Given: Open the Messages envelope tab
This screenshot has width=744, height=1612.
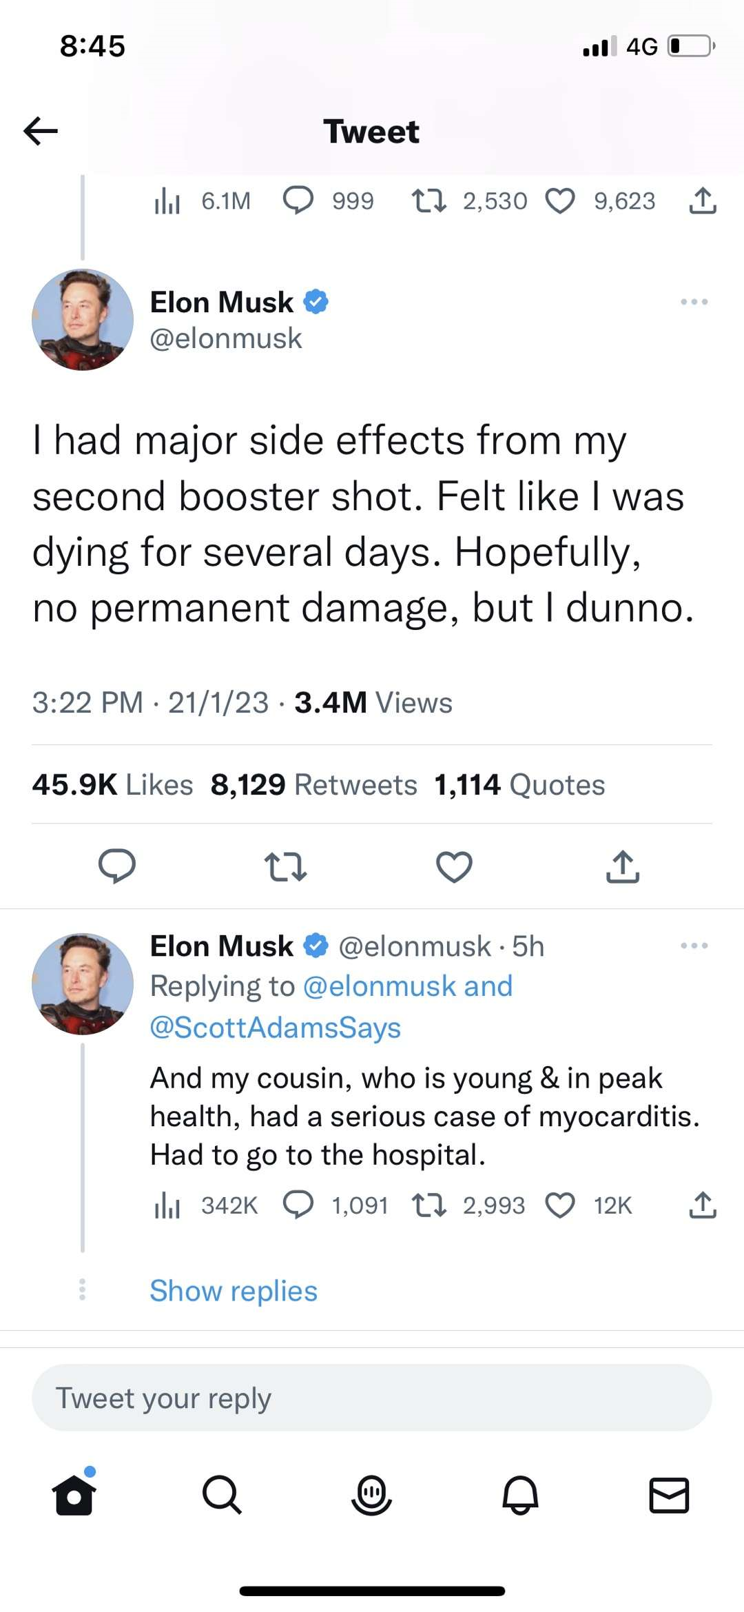Looking at the screenshot, I should pos(669,1495).
